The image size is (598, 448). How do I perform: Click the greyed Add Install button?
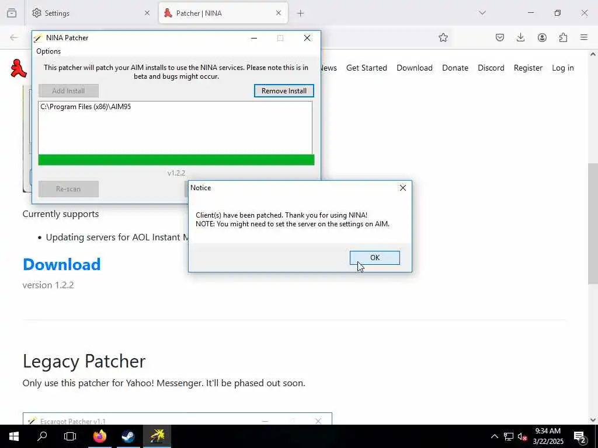(x=68, y=90)
